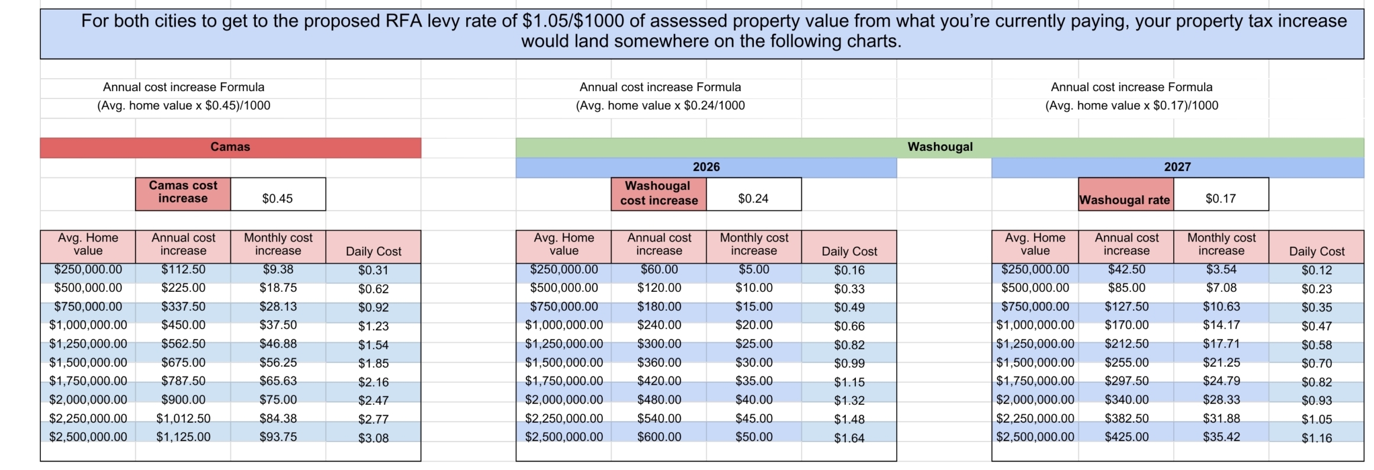Screen dimensions: 1374x470
Task: Click the $360.00 annual cost cell
Action: click(659, 363)
